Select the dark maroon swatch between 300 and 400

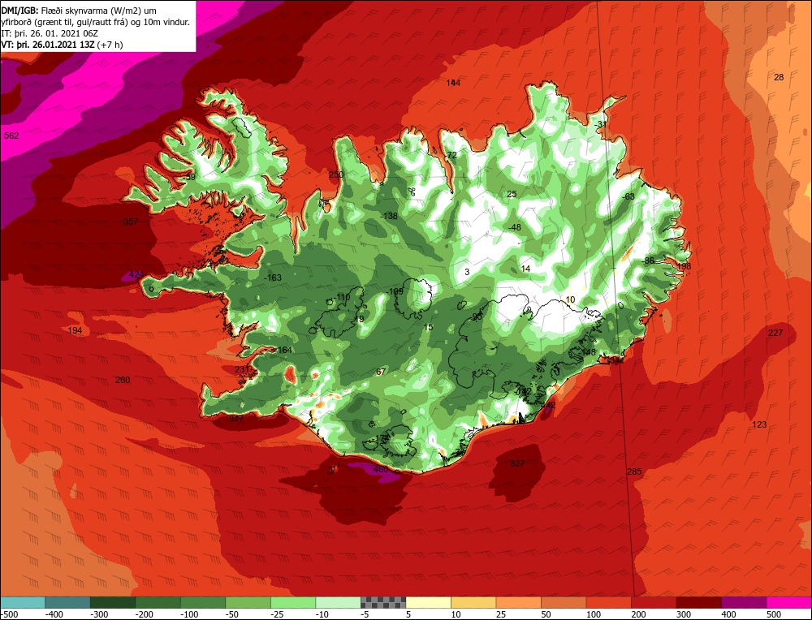pyautogui.click(x=698, y=602)
